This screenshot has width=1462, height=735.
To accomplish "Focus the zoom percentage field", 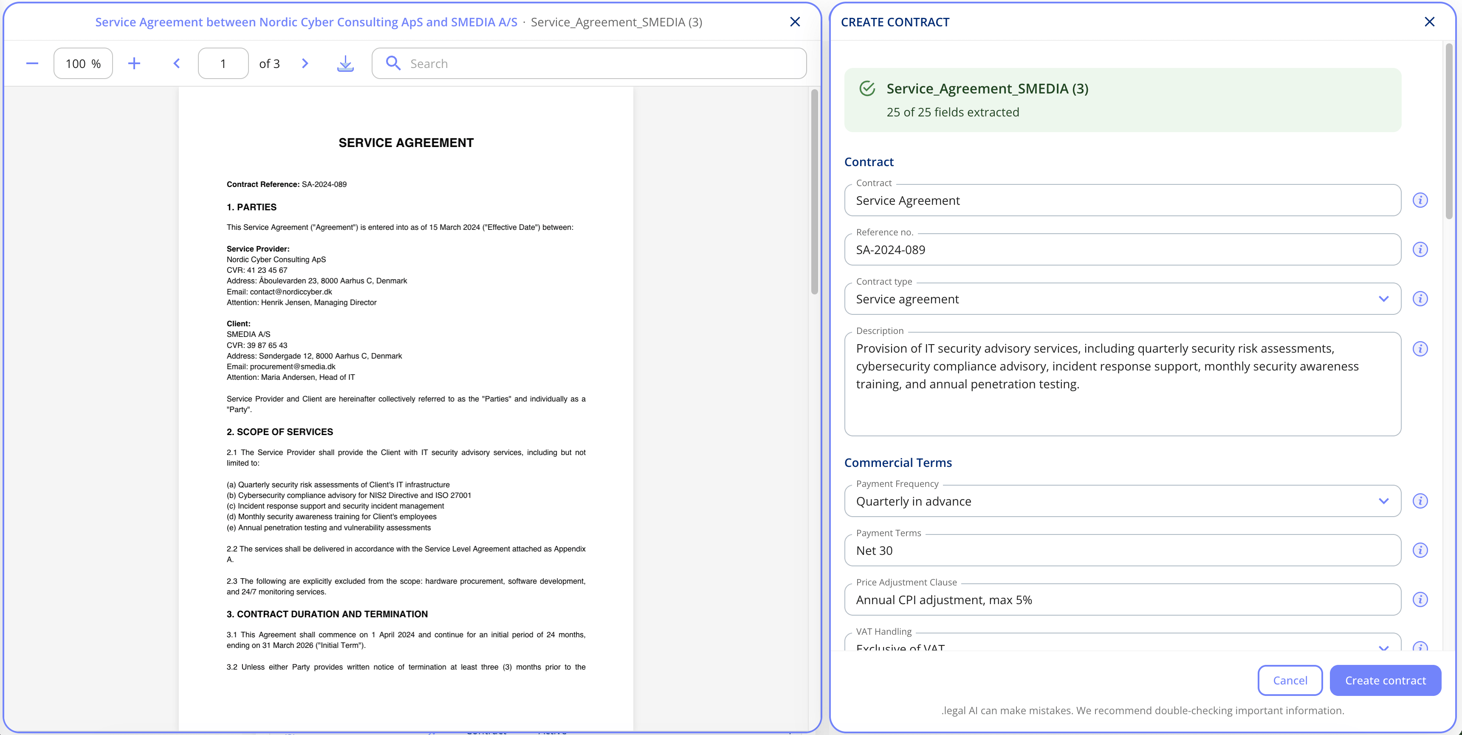I will click(83, 64).
